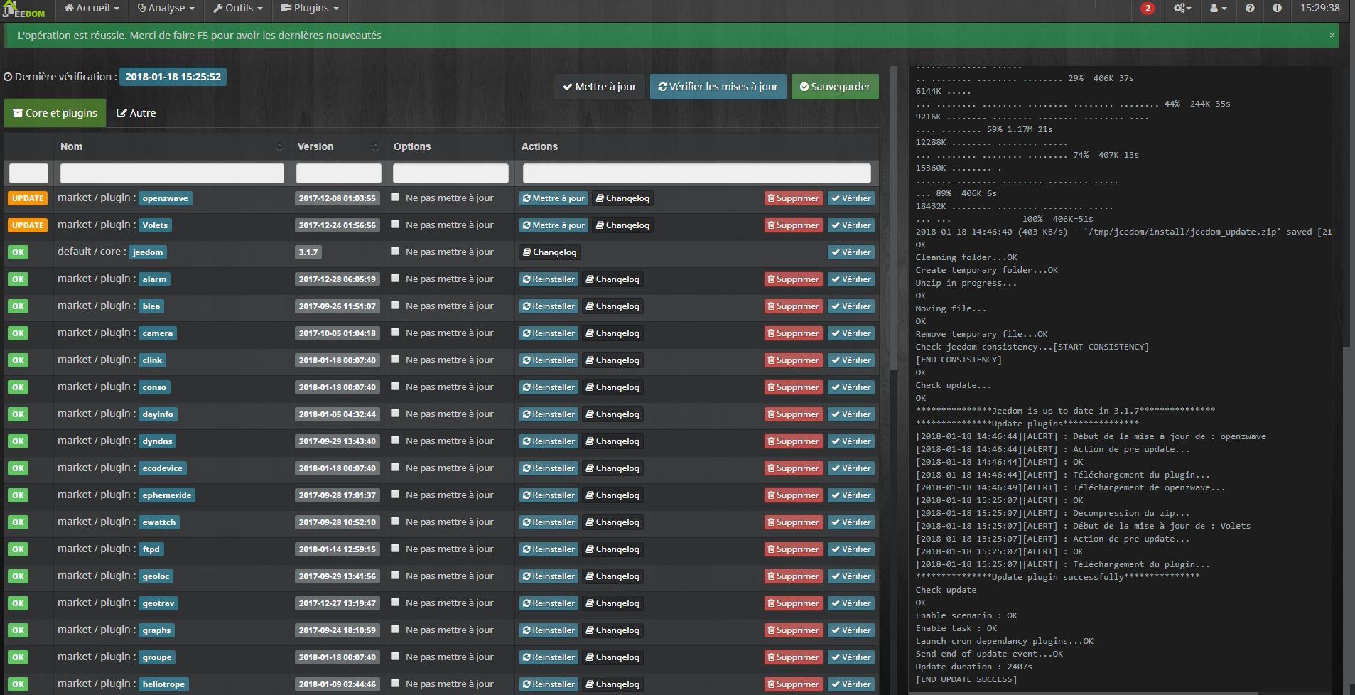Screen dimensions: 1355x695
Task: Click the Version filter input field
Action: 338,173
